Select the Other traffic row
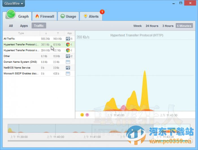 tap(39, 56)
